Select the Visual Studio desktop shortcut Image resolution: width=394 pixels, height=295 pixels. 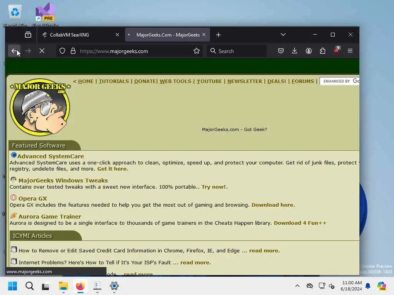45,15
